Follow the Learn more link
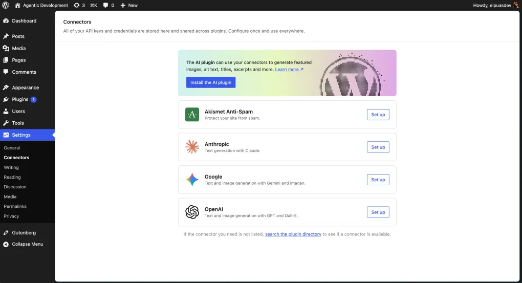This screenshot has width=522, height=283. tap(287, 69)
